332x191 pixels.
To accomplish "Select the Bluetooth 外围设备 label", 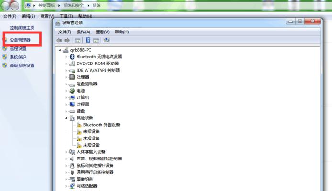I will [101, 125].
